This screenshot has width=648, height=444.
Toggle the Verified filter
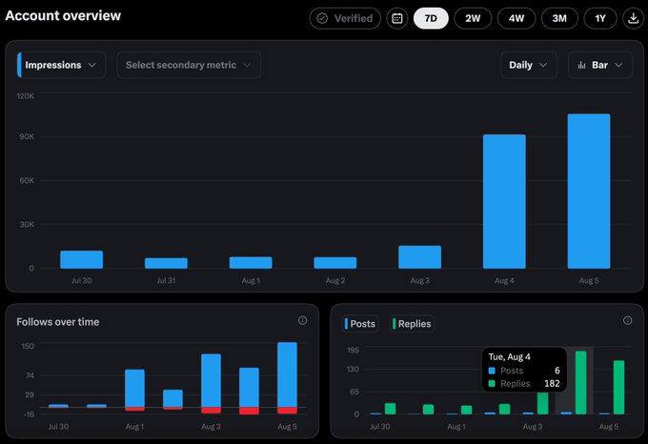(x=345, y=18)
